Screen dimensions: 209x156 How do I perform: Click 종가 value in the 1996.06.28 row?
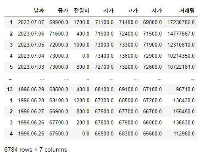click(x=59, y=100)
